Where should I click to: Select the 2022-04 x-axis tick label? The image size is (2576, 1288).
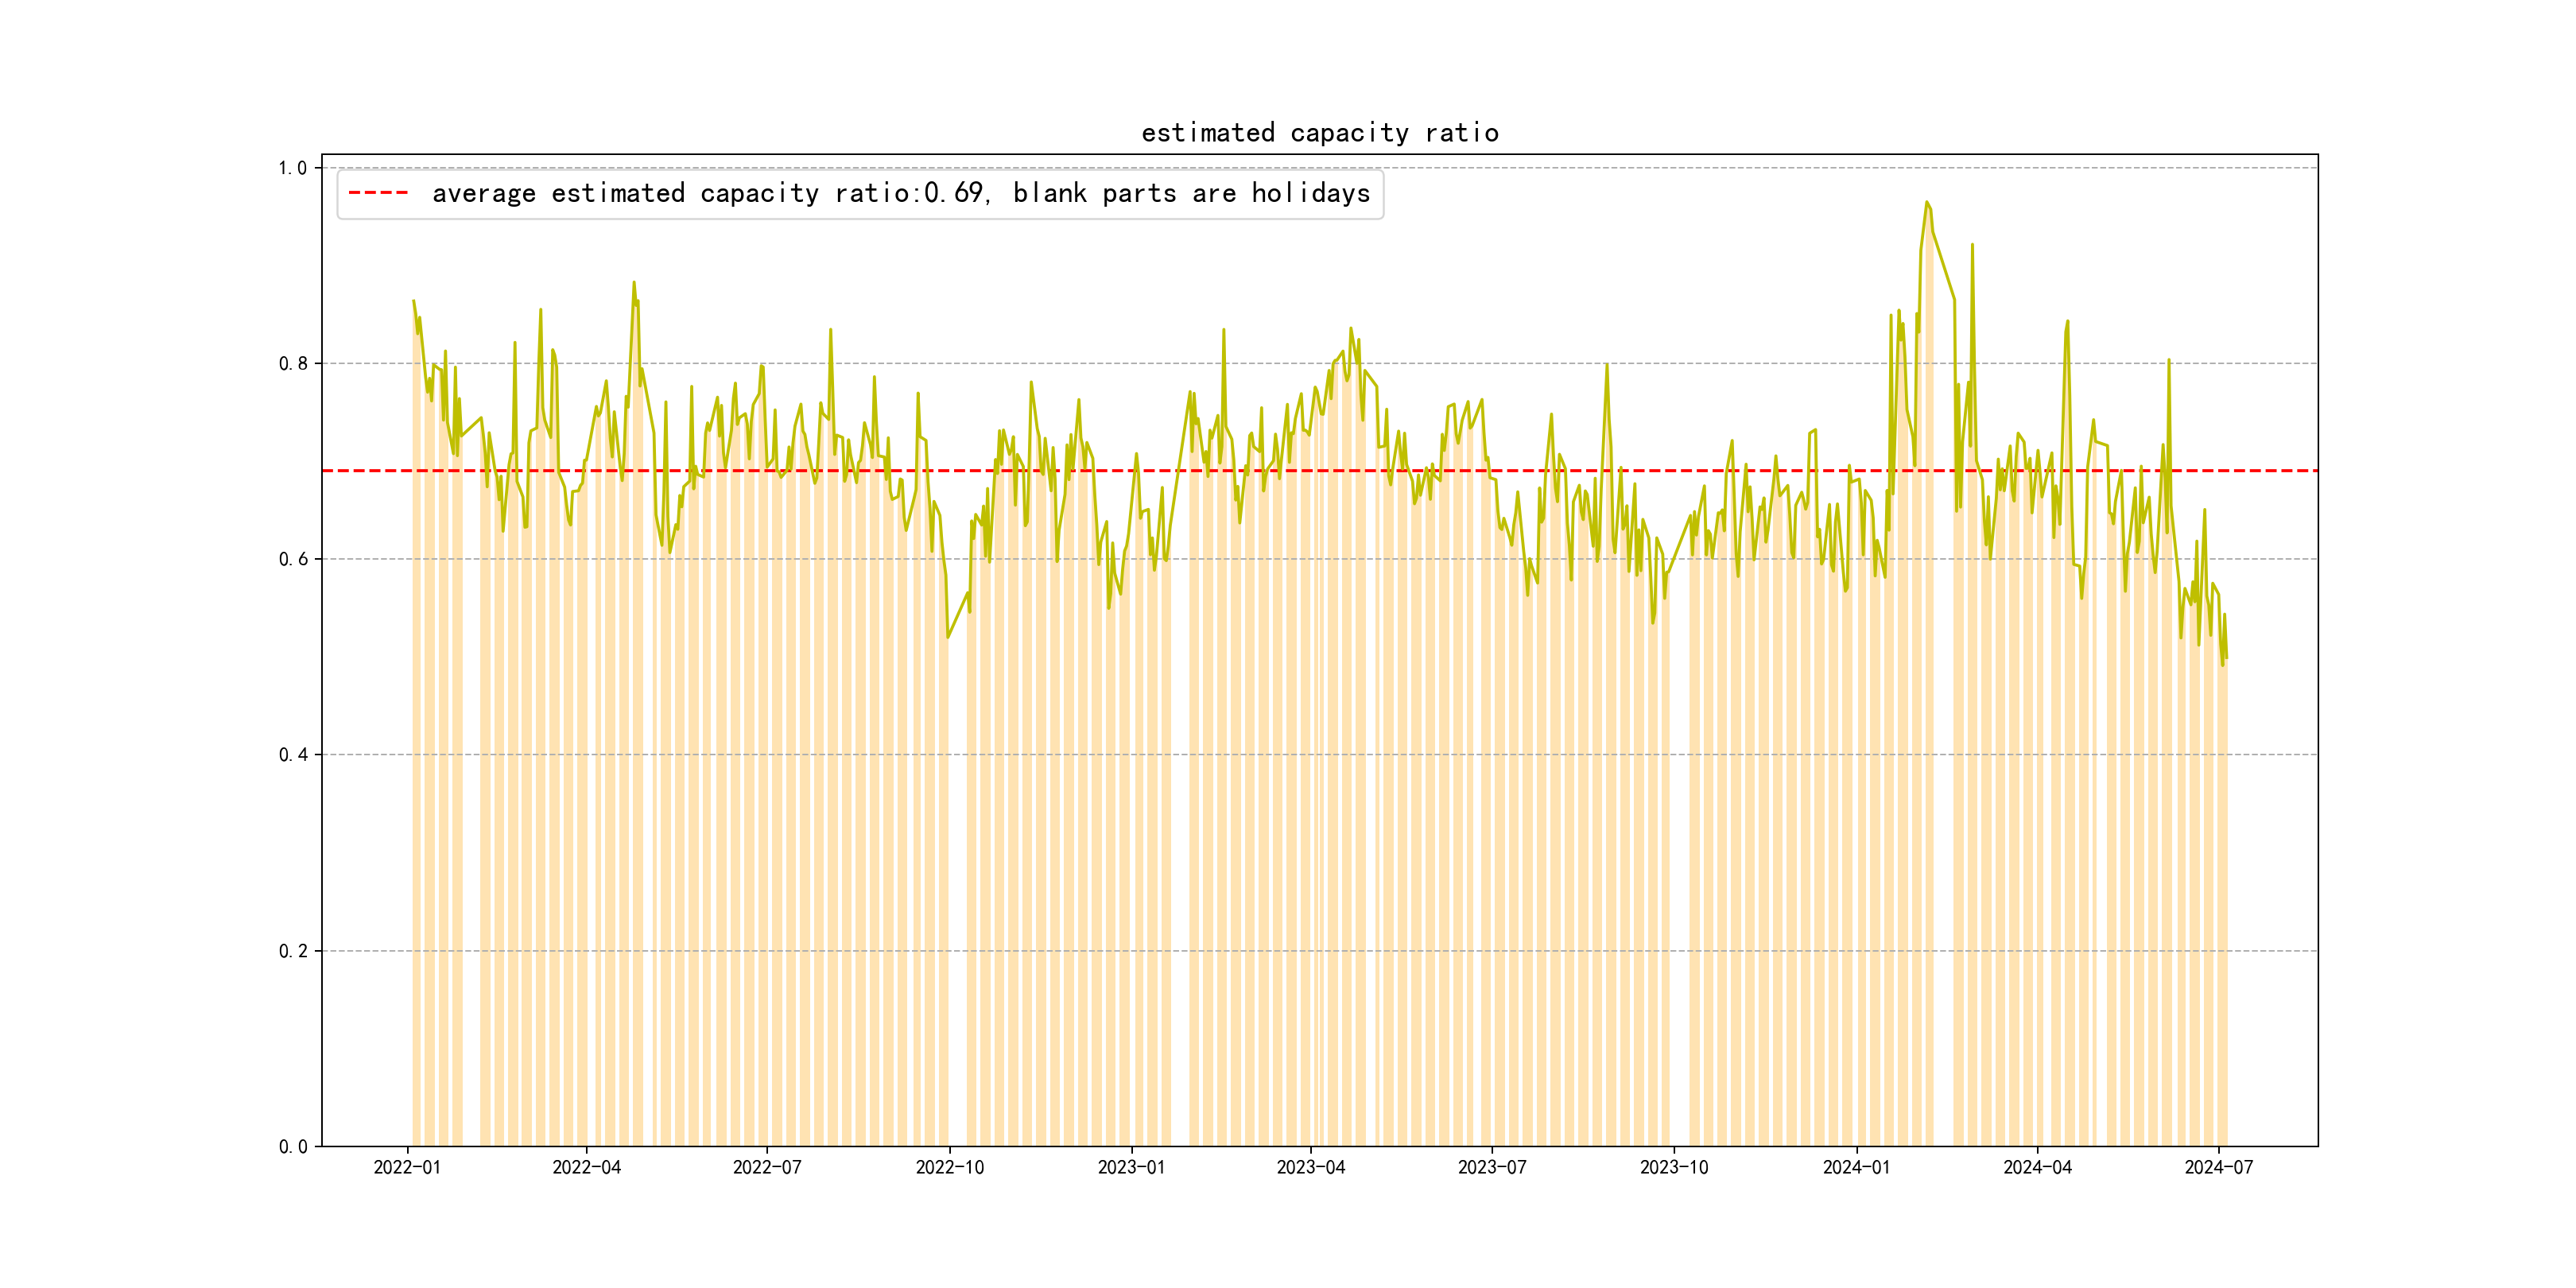point(586,1167)
